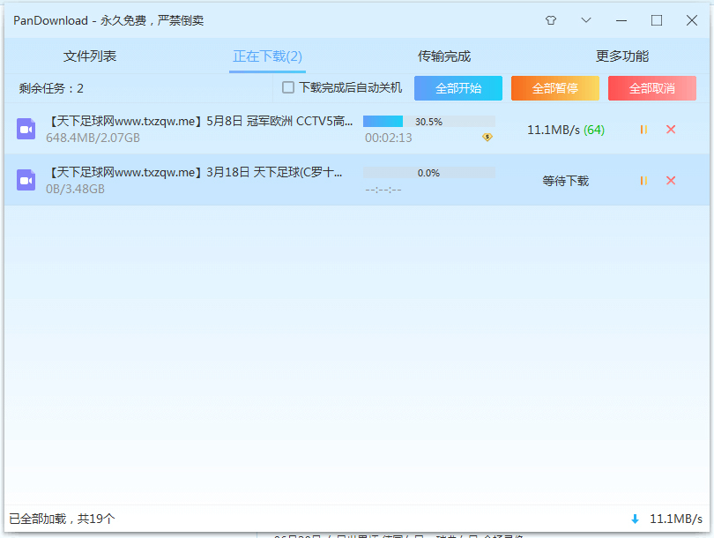714x538 pixels.
Task: Click the 30.5% progress bar
Action: point(429,121)
